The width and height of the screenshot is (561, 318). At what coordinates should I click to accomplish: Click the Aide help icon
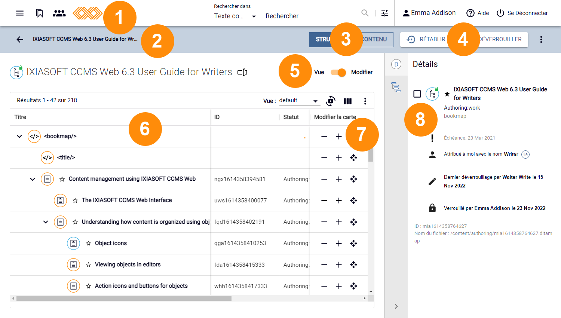470,13
